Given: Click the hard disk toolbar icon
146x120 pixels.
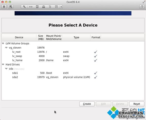Looking at the screenshot, I should pos(37,7).
